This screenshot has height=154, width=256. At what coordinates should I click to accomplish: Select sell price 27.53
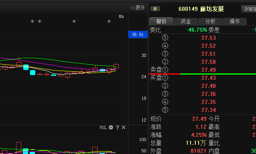[x=209, y=38]
